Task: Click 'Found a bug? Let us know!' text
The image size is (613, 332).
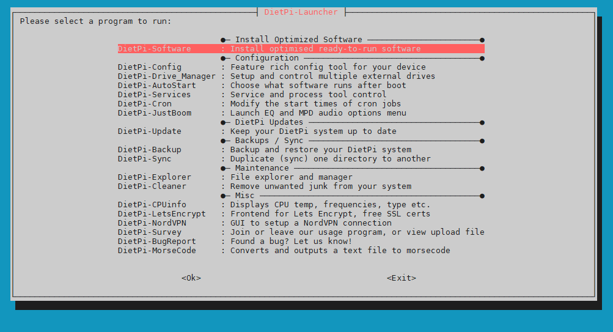Action: pyautogui.click(x=292, y=242)
